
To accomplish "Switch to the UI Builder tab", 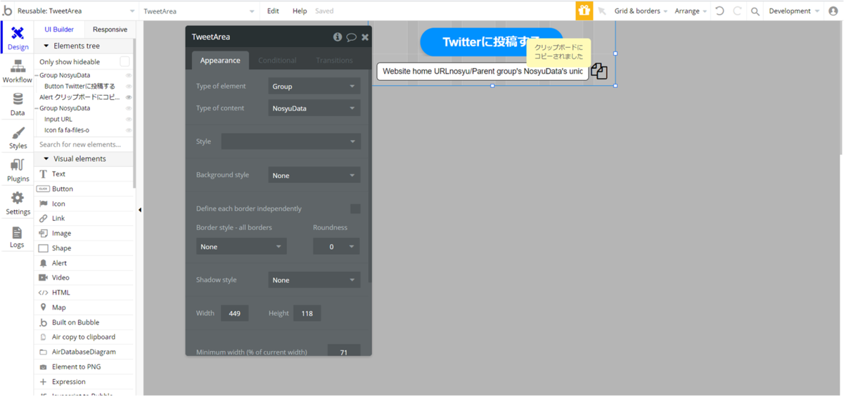I will pos(59,30).
